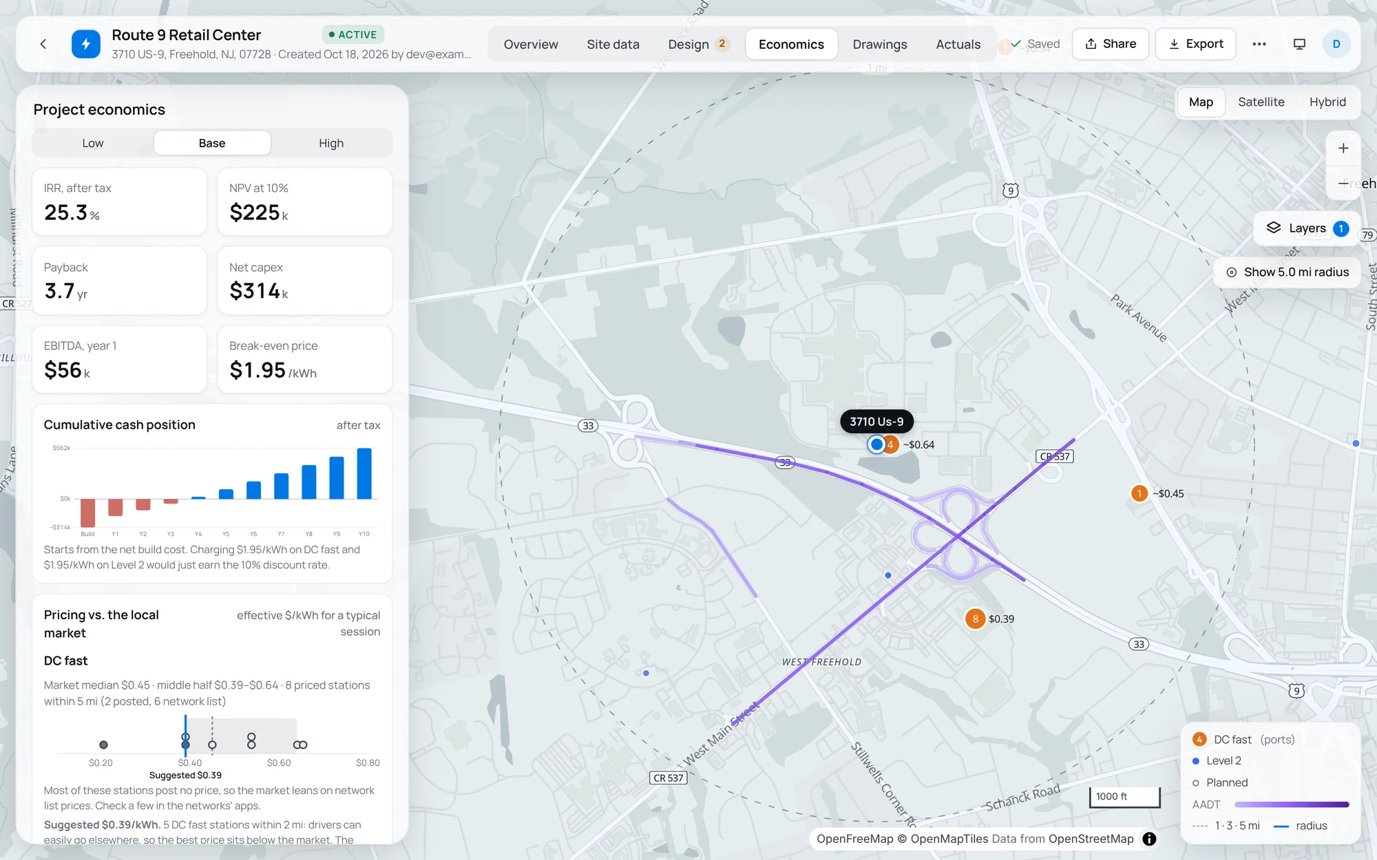Viewport: 1377px width, 860px height.
Task: Click the AADT gradient legend bar
Action: (1292, 804)
